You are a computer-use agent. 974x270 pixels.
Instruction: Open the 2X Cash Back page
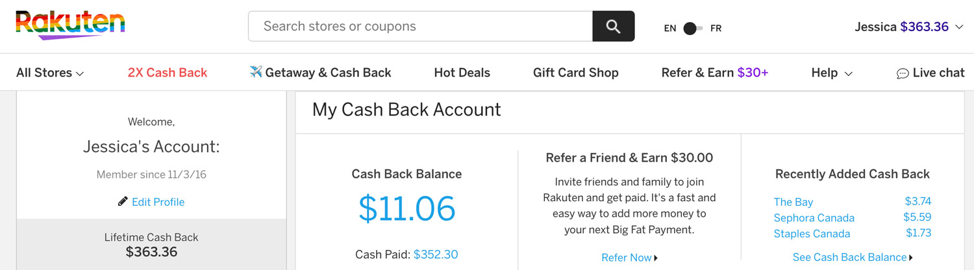click(x=168, y=73)
